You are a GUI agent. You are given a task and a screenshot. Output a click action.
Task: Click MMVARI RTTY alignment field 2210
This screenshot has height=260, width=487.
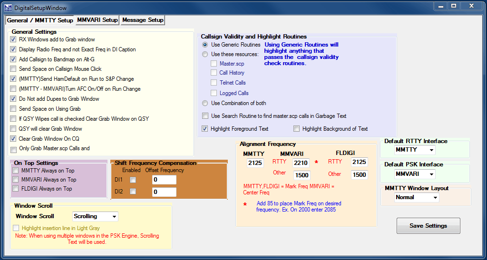point(301,163)
